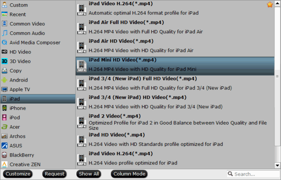Select iPad 2 Video(*.mp4) profile
The height and width of the screenshot is (180, 281).
175,122
